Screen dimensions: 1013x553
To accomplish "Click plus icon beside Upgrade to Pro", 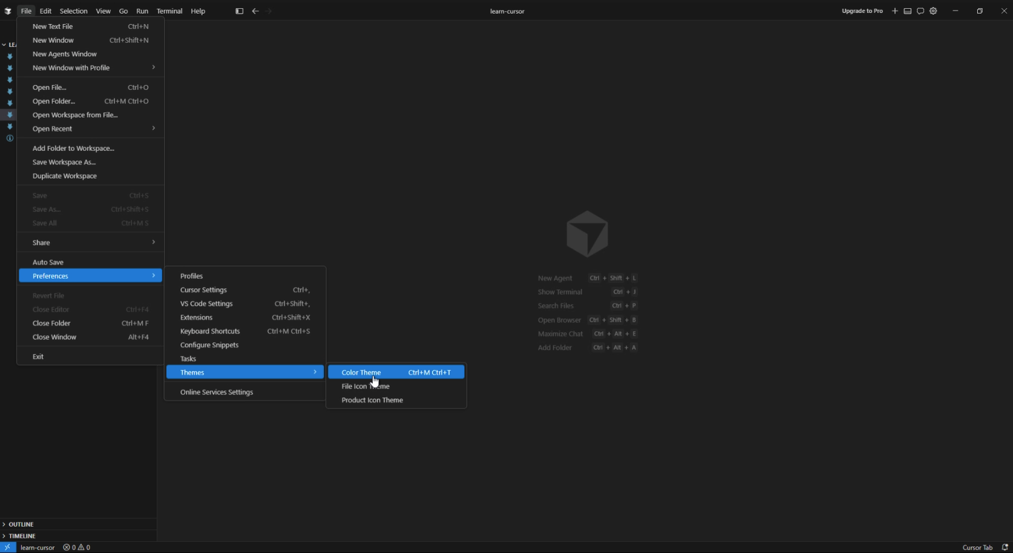I will (895, 11).
